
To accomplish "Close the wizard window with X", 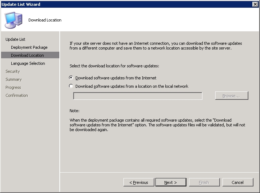I will [x=255, y=4].
